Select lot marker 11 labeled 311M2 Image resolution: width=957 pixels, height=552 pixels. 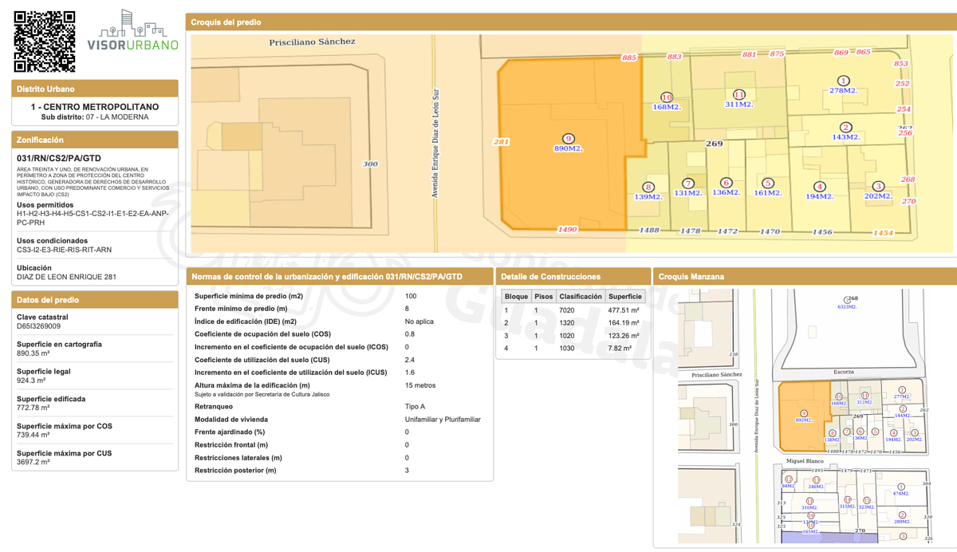pos(738,96)
